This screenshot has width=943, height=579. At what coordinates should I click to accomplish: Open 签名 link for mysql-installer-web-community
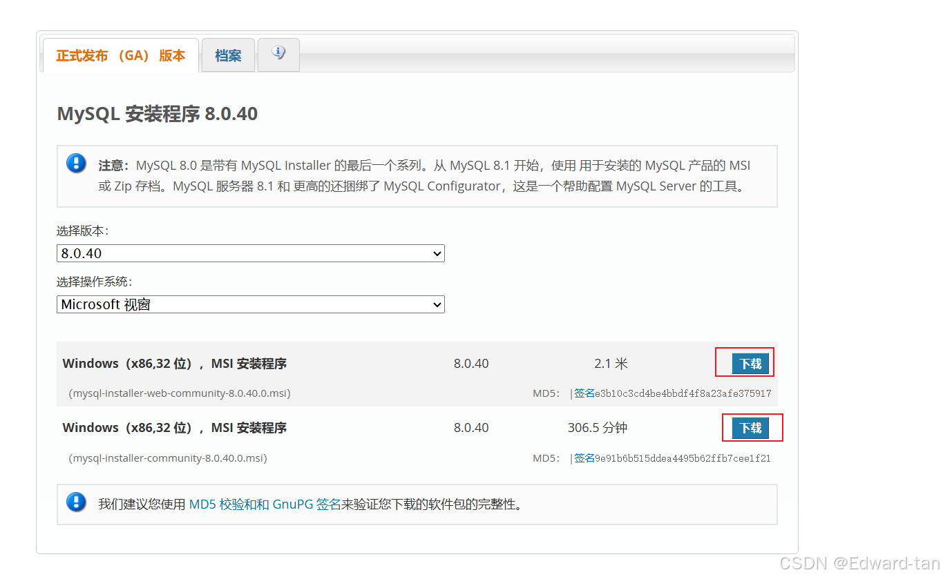(x=584, y=393)
